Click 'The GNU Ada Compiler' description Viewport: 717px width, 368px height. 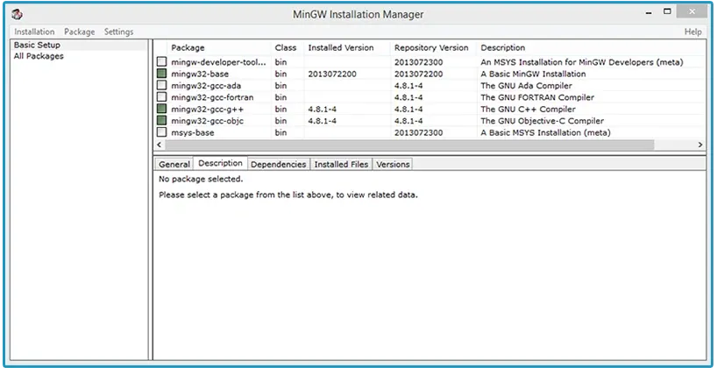point(526,86)
